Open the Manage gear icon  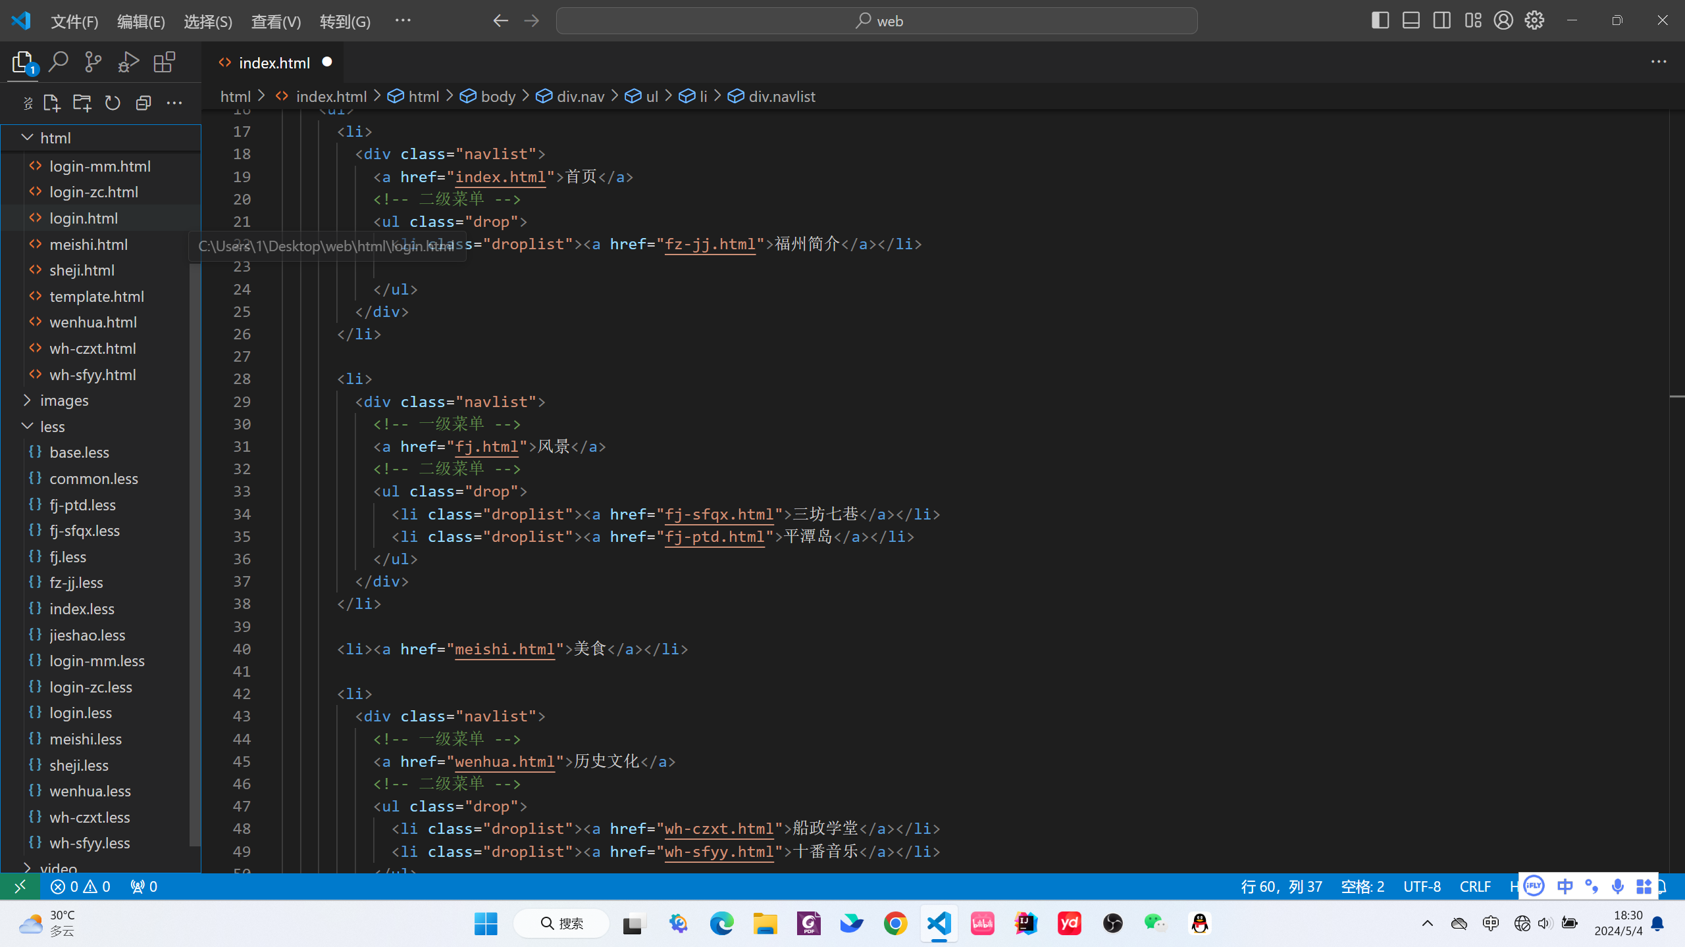(1534, 20)
